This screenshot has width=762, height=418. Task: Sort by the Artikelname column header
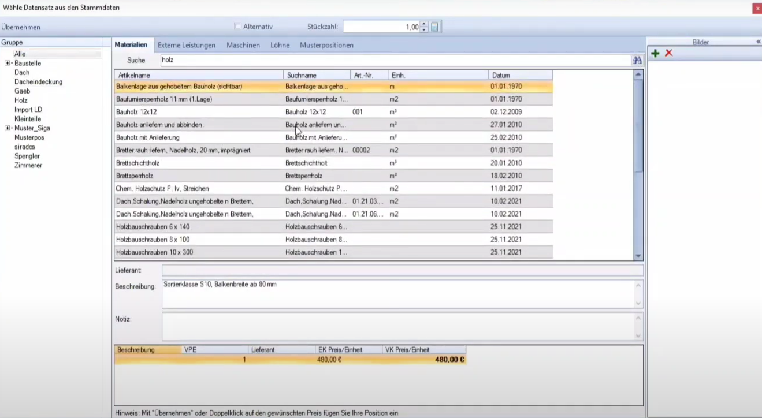click(199, 75)
